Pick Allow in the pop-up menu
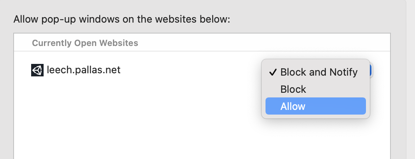The width and height of the screenshot is (415, 159). (x=293, y=106)
